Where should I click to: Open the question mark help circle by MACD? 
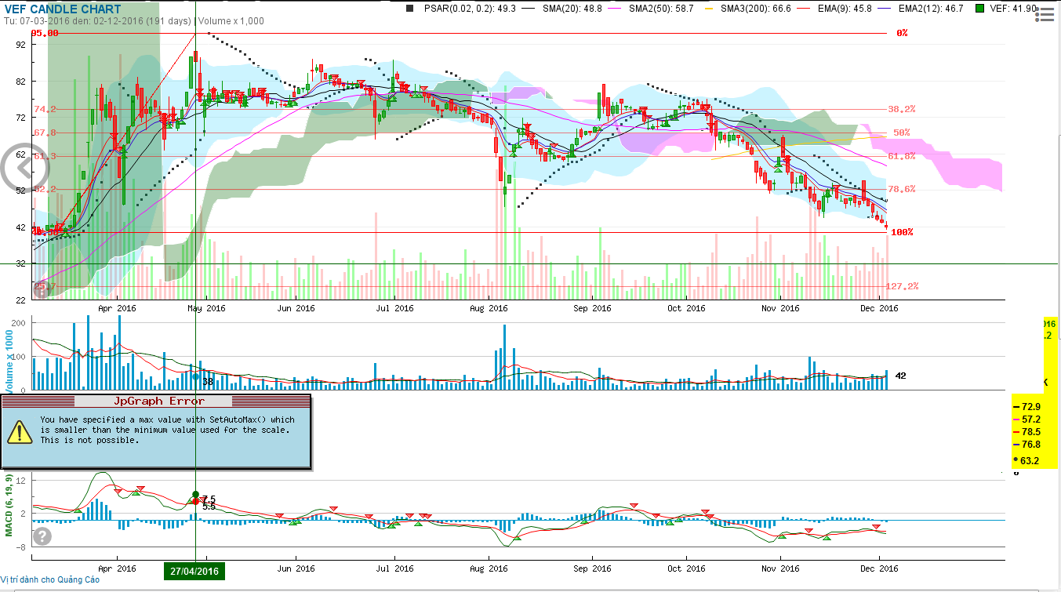42,536
